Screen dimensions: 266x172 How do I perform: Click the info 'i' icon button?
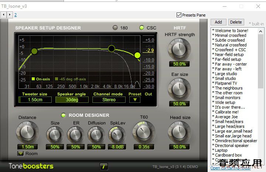click(x=104, y=166)
